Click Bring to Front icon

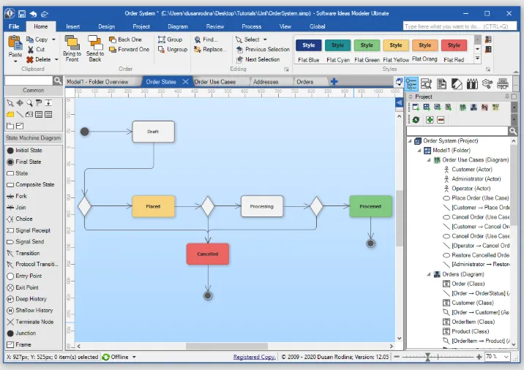point(72,42)
